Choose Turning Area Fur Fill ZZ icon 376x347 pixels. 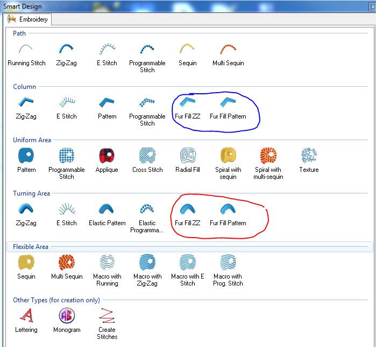[x=187, y=209]
